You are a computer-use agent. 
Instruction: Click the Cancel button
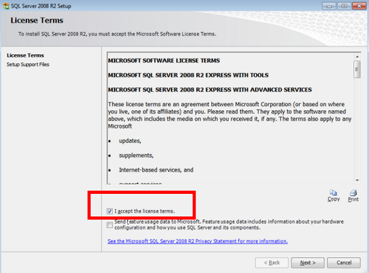click(343, 262)
